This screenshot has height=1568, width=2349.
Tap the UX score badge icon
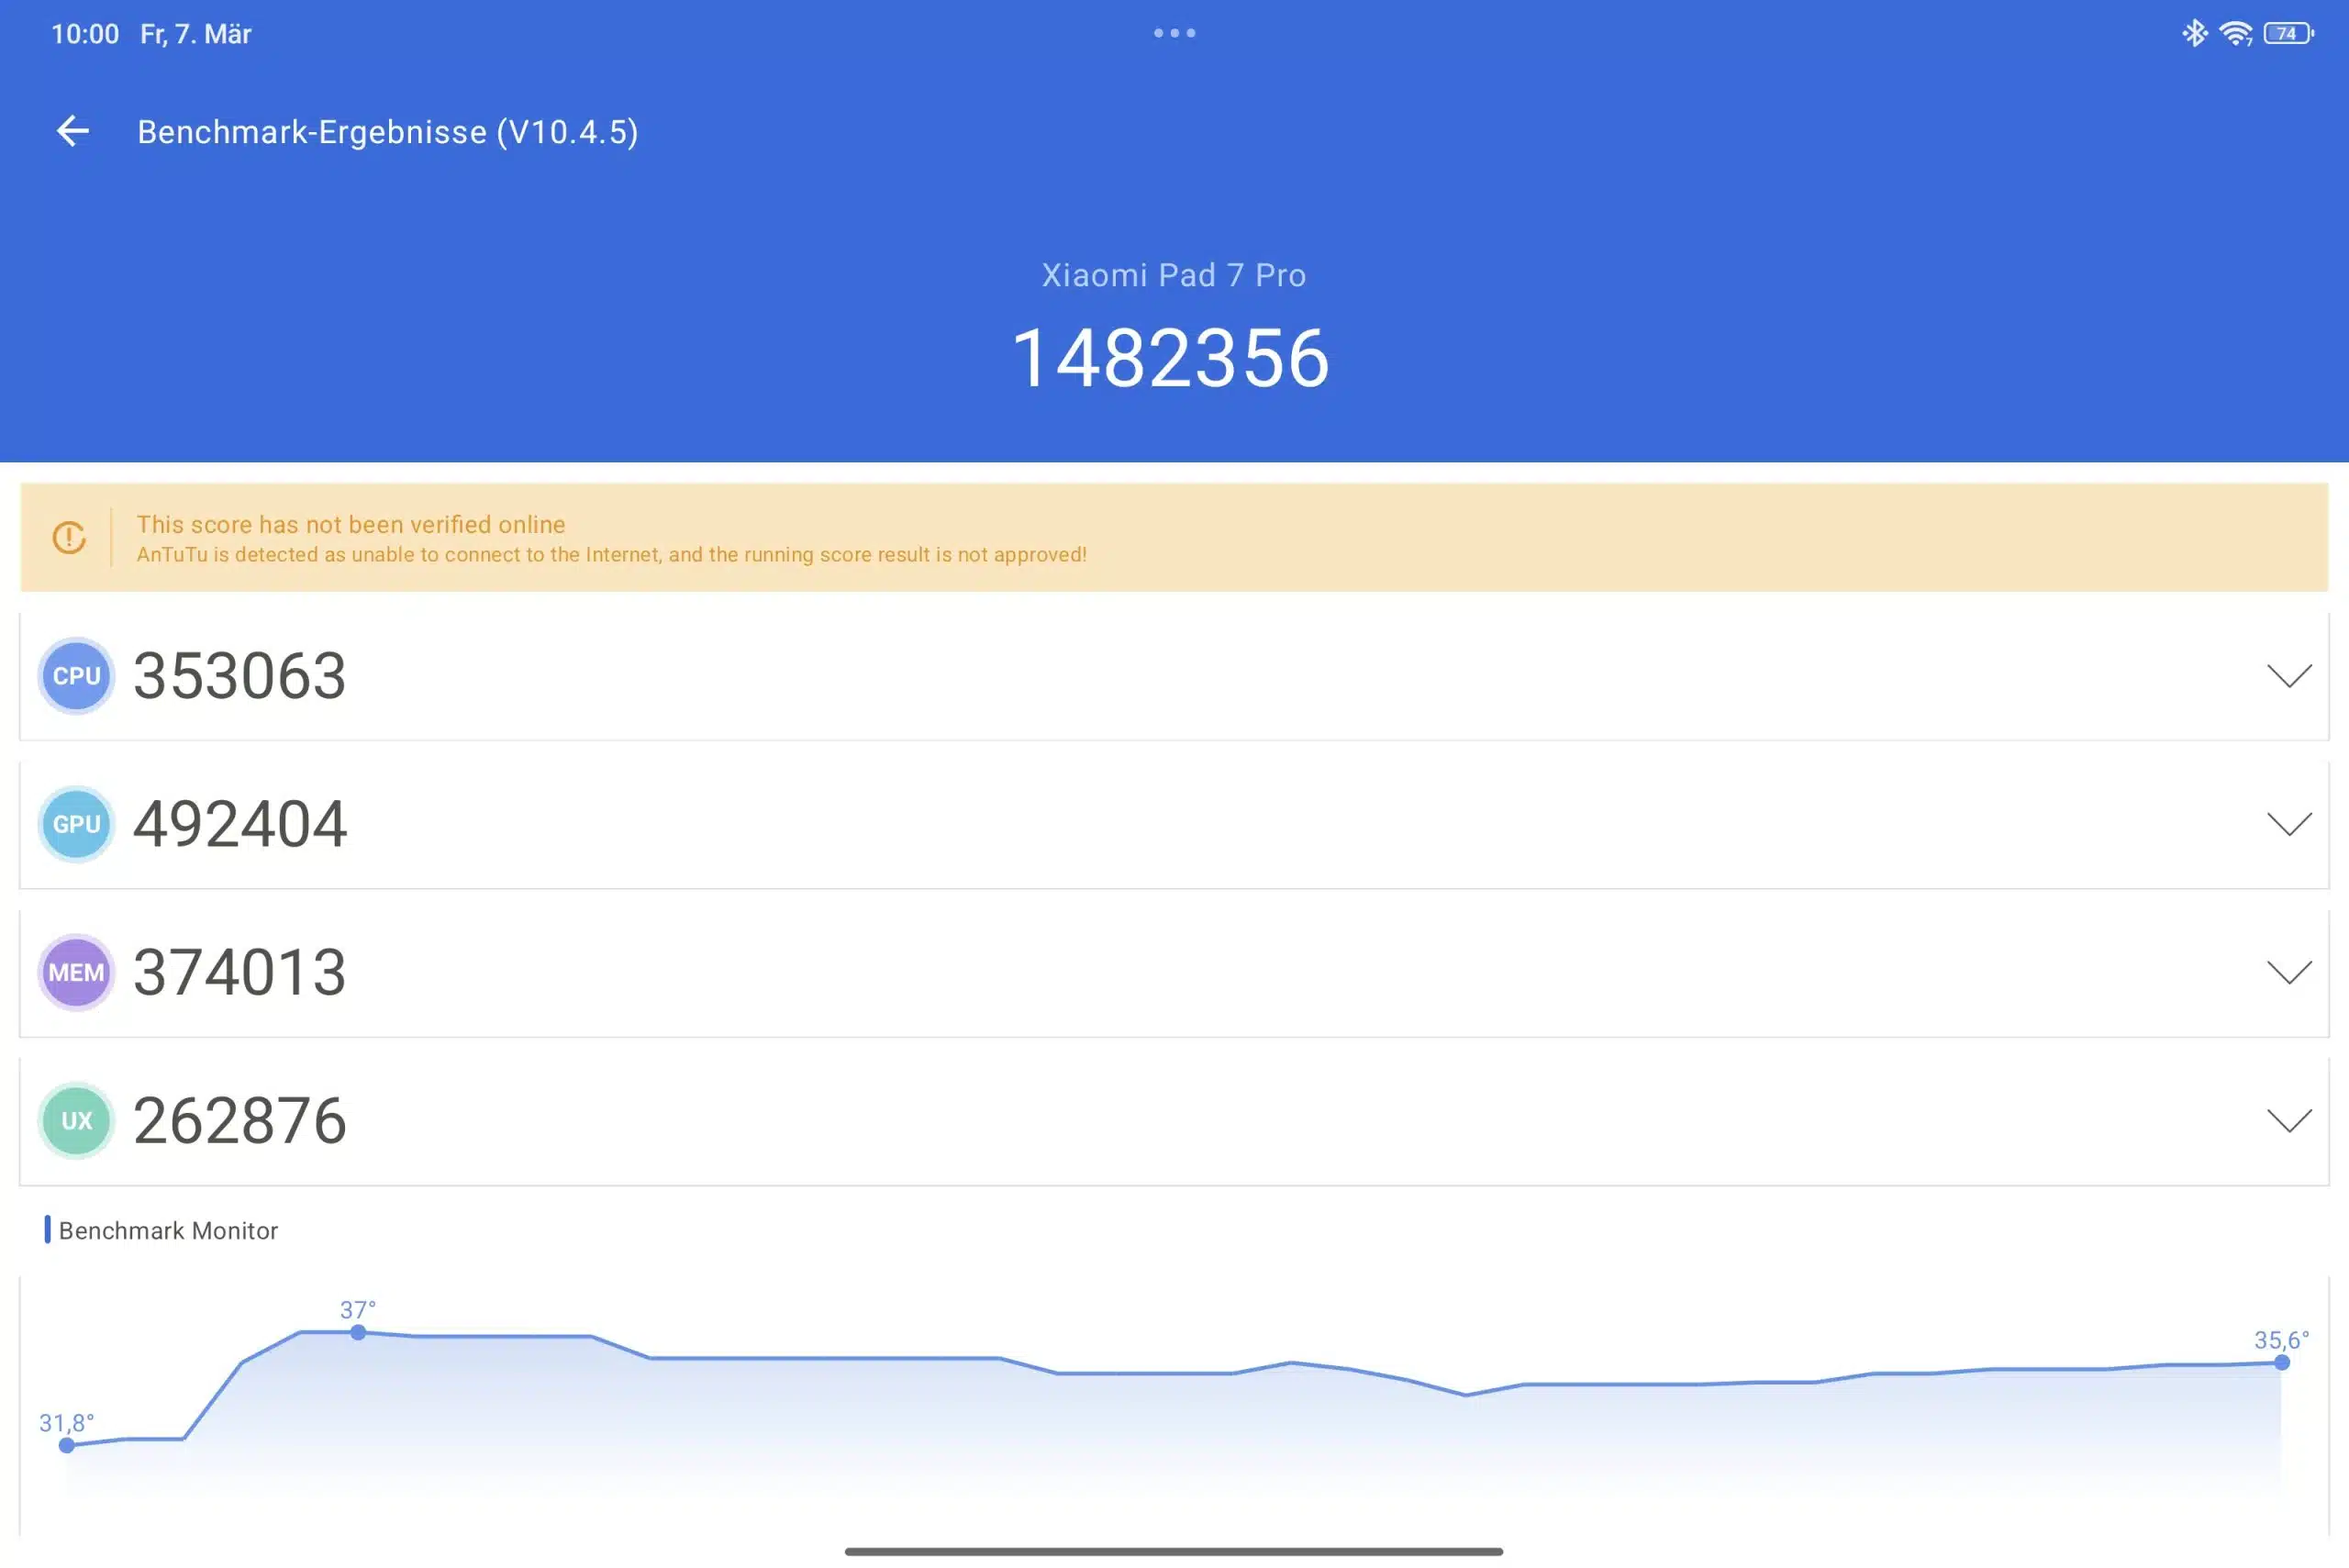[76, 1120]
